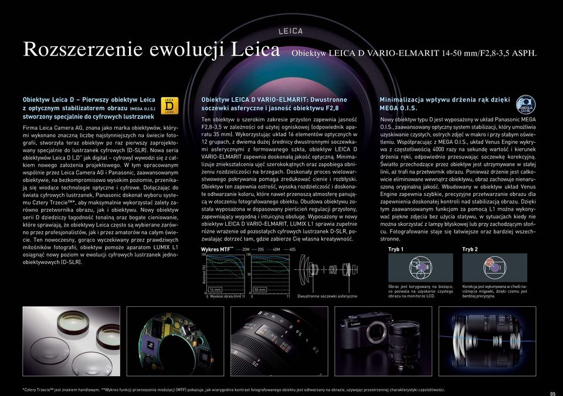The height and width of the screenshot is (396, 563).
Task: Click the caption 'Dwustronne soczewki asferyczne'
Action: (327, 296)
